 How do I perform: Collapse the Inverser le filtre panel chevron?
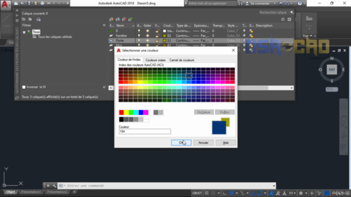[x=104, y=87]
